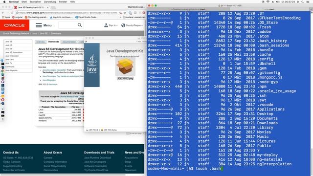Click JDK 10.0.2.pkg in the Finder path bar
313x176 pixels.
click(109, 130)
